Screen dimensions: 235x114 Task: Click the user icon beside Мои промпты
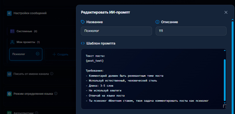pyautogui.click(x=12, y=42)
